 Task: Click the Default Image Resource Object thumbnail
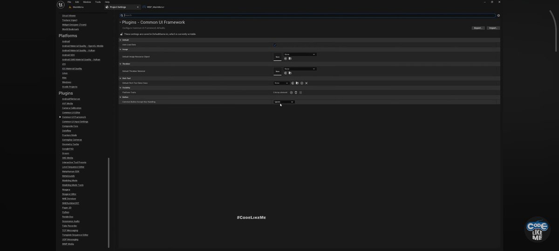point(278,57)
